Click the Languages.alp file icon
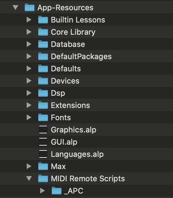 tap(43, 154)
